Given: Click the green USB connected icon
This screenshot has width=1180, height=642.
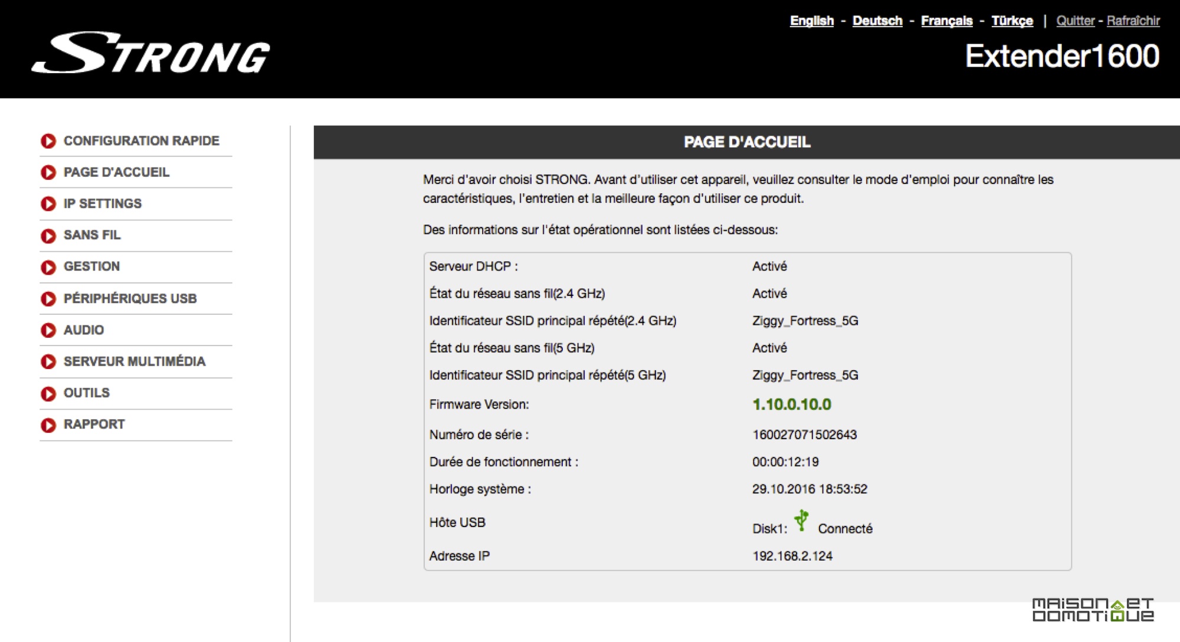Looking at the screenshot, I should tap(801, 521).
